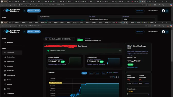This screenshot has height=97, width=173.
Task: Click the Overall Drawdown progress bar
Action: (x=144, y=82)
